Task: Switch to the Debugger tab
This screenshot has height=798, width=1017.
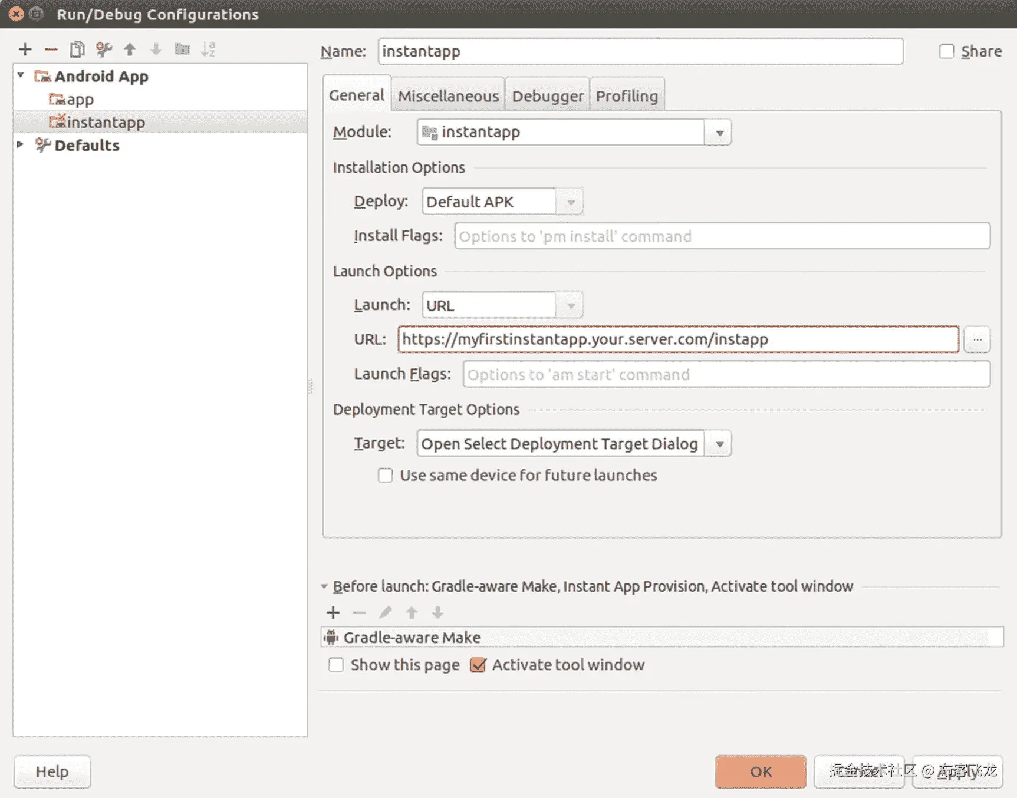Action: click(x=548, y=95)
